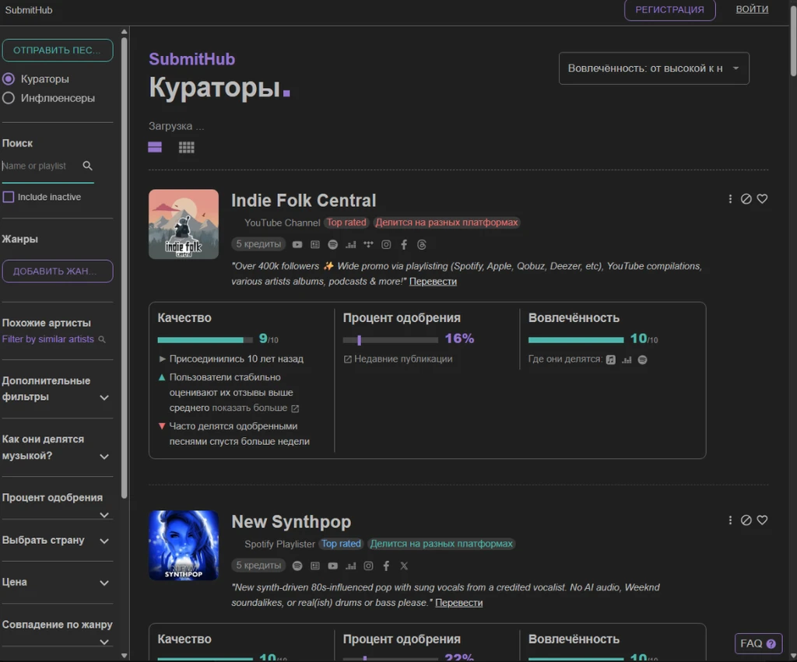The width and height of the screenshot is (797, 662).
Task: Click Indie Folk Central Качество score bar
Action: 205,340
